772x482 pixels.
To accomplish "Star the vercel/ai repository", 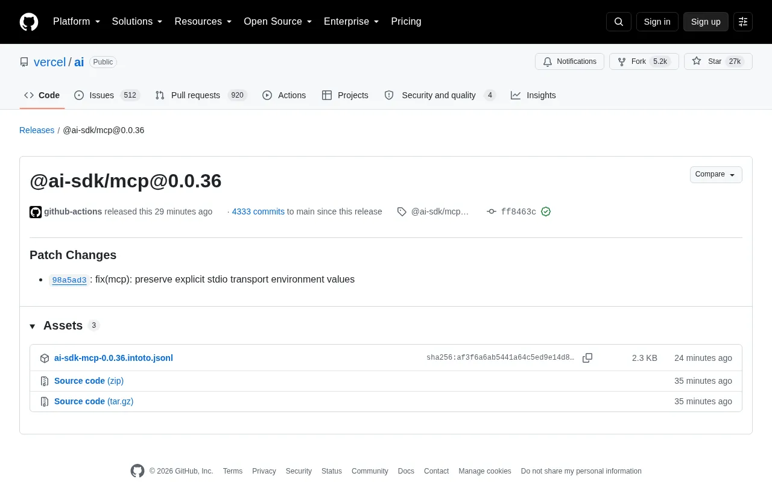I will (x=718, y=61).
